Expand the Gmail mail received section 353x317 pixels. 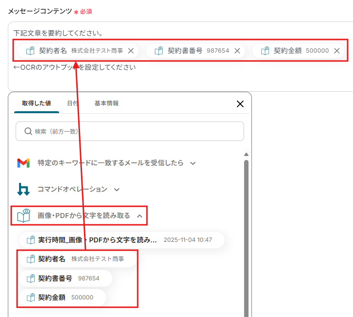(x=193, y=163)
